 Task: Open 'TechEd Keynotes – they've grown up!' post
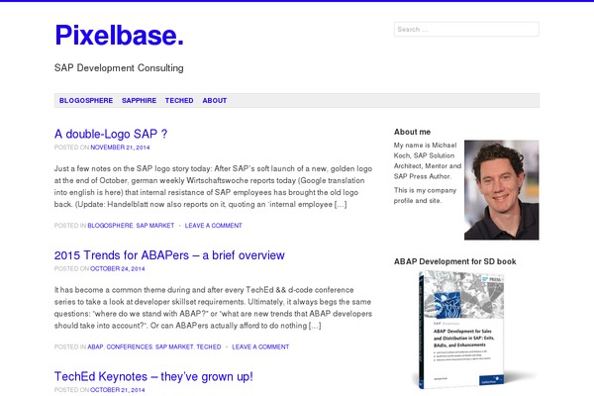tap(153, 376)
